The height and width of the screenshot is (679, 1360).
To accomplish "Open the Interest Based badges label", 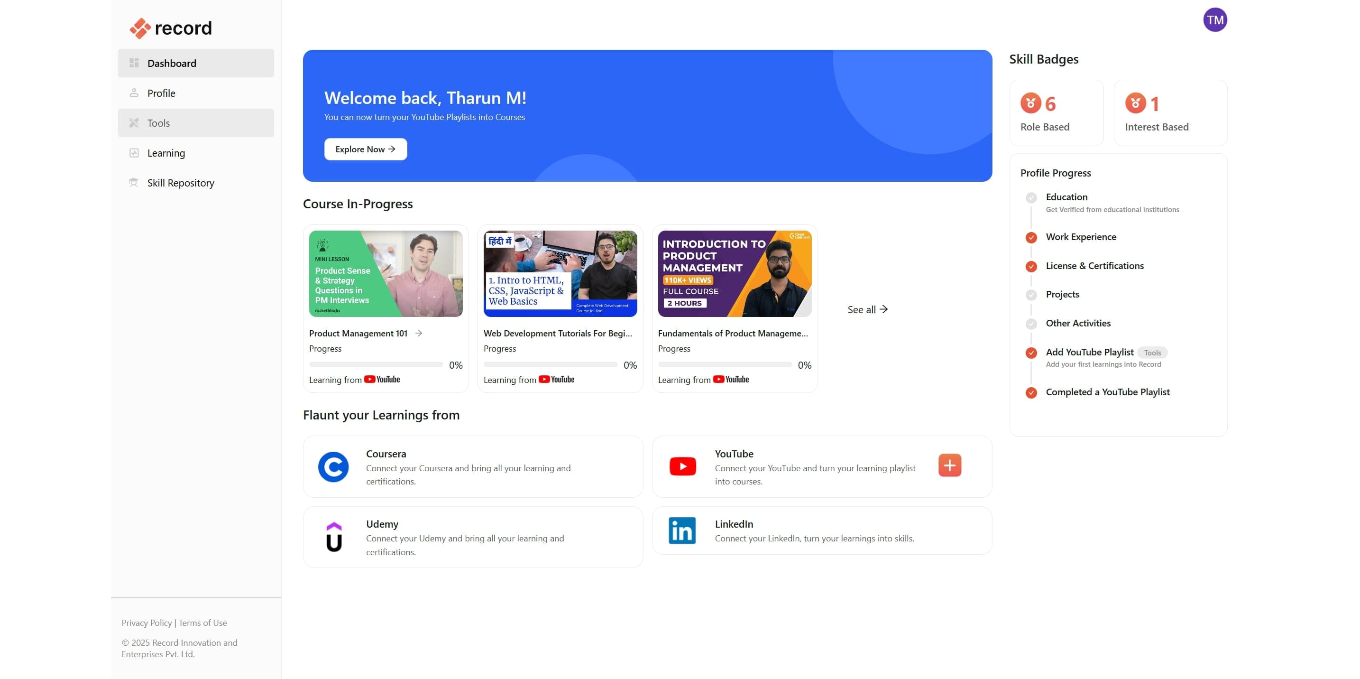I will (1157, 127).
